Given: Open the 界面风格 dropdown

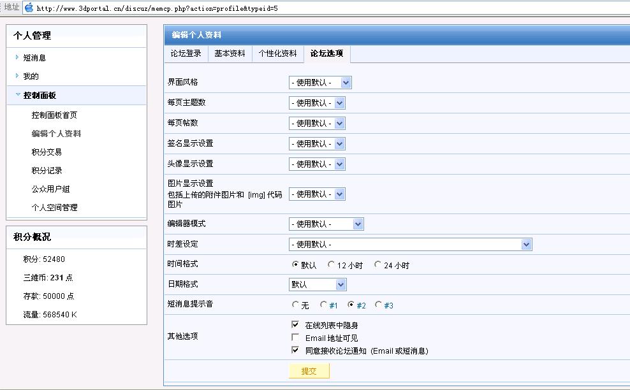Looking at the screenshot, I should point(320,83).
